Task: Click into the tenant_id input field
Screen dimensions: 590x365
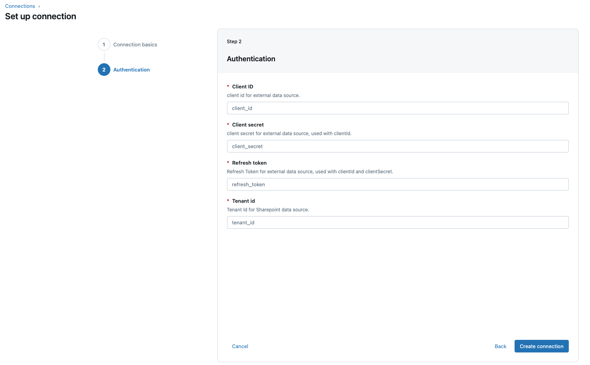Action: click(398, 222)
